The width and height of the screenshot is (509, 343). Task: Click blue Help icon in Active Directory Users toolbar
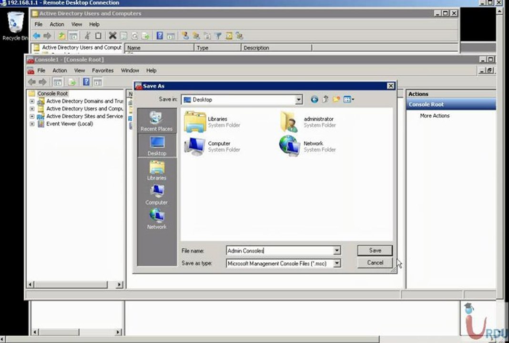[160, 36]
